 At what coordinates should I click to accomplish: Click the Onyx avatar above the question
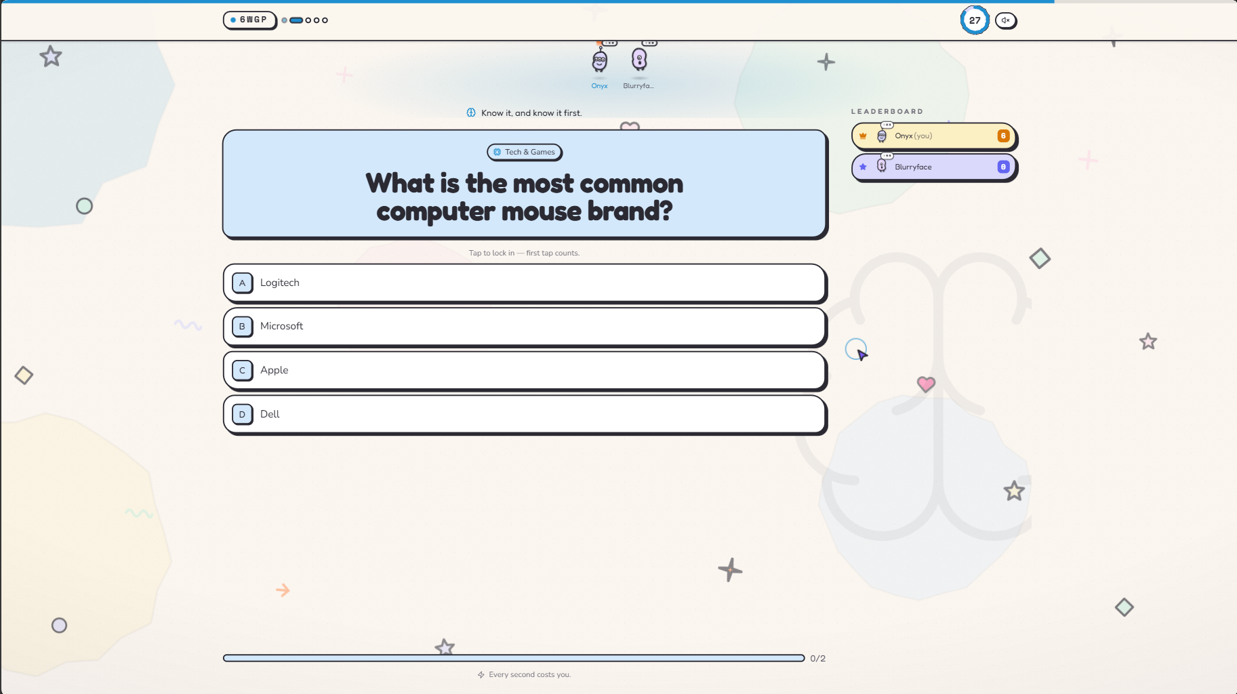click(x=600, y=60)
